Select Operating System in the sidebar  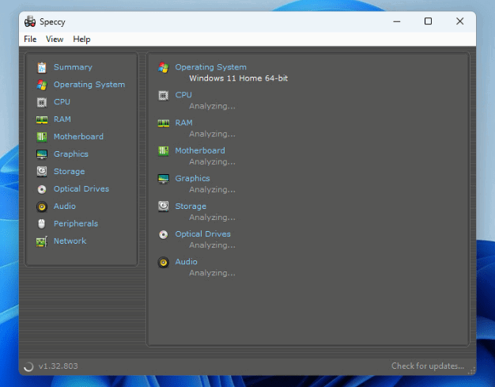click(x=89, y=85)
